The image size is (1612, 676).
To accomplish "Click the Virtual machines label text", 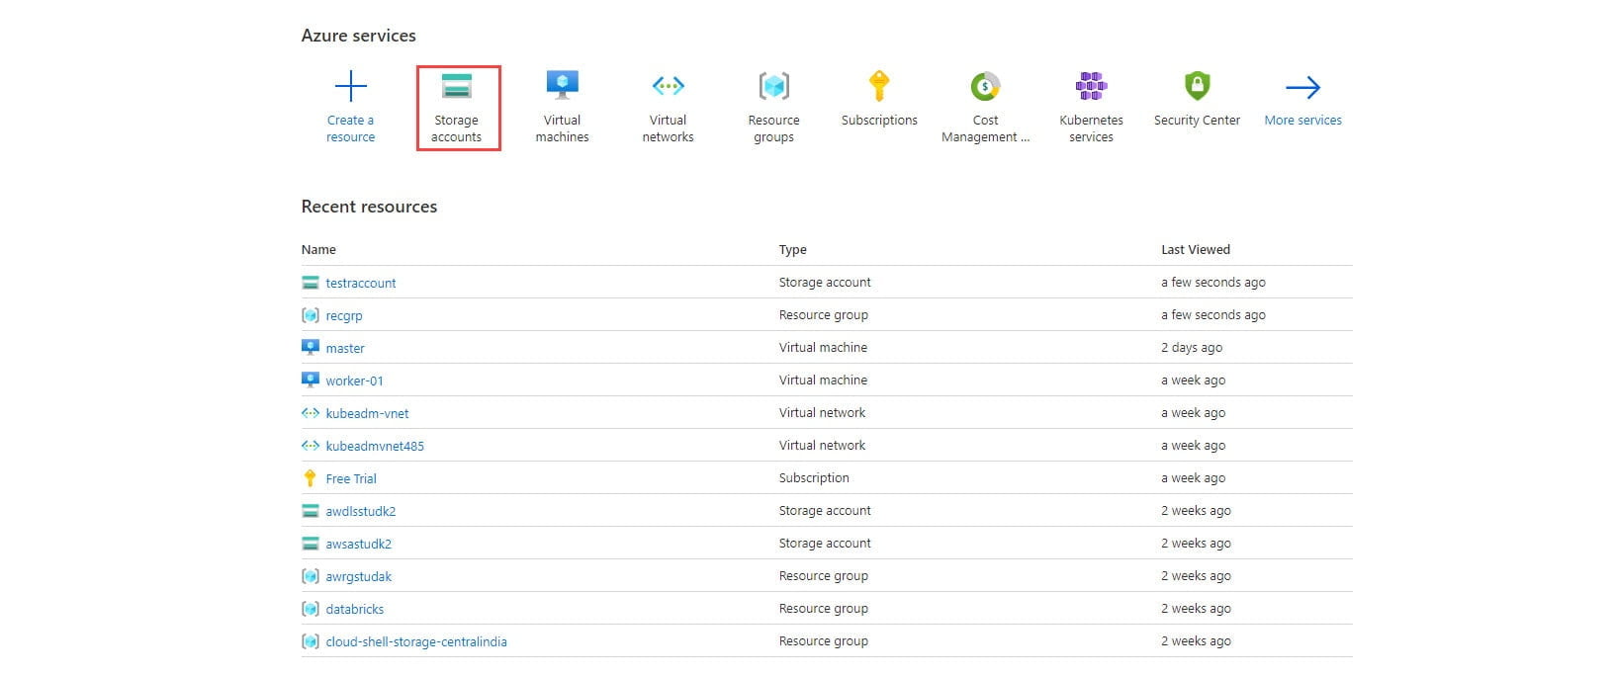I will click(x=562, y=128).
